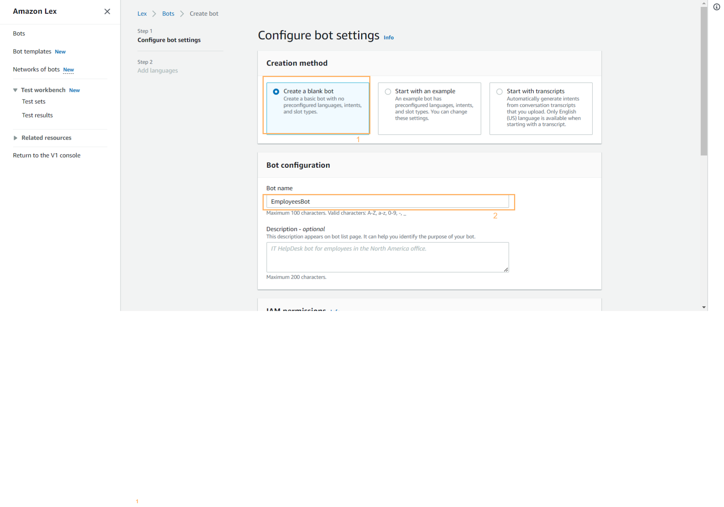
Task: Open Test sets under Test workbench
Action: [34, 101]
